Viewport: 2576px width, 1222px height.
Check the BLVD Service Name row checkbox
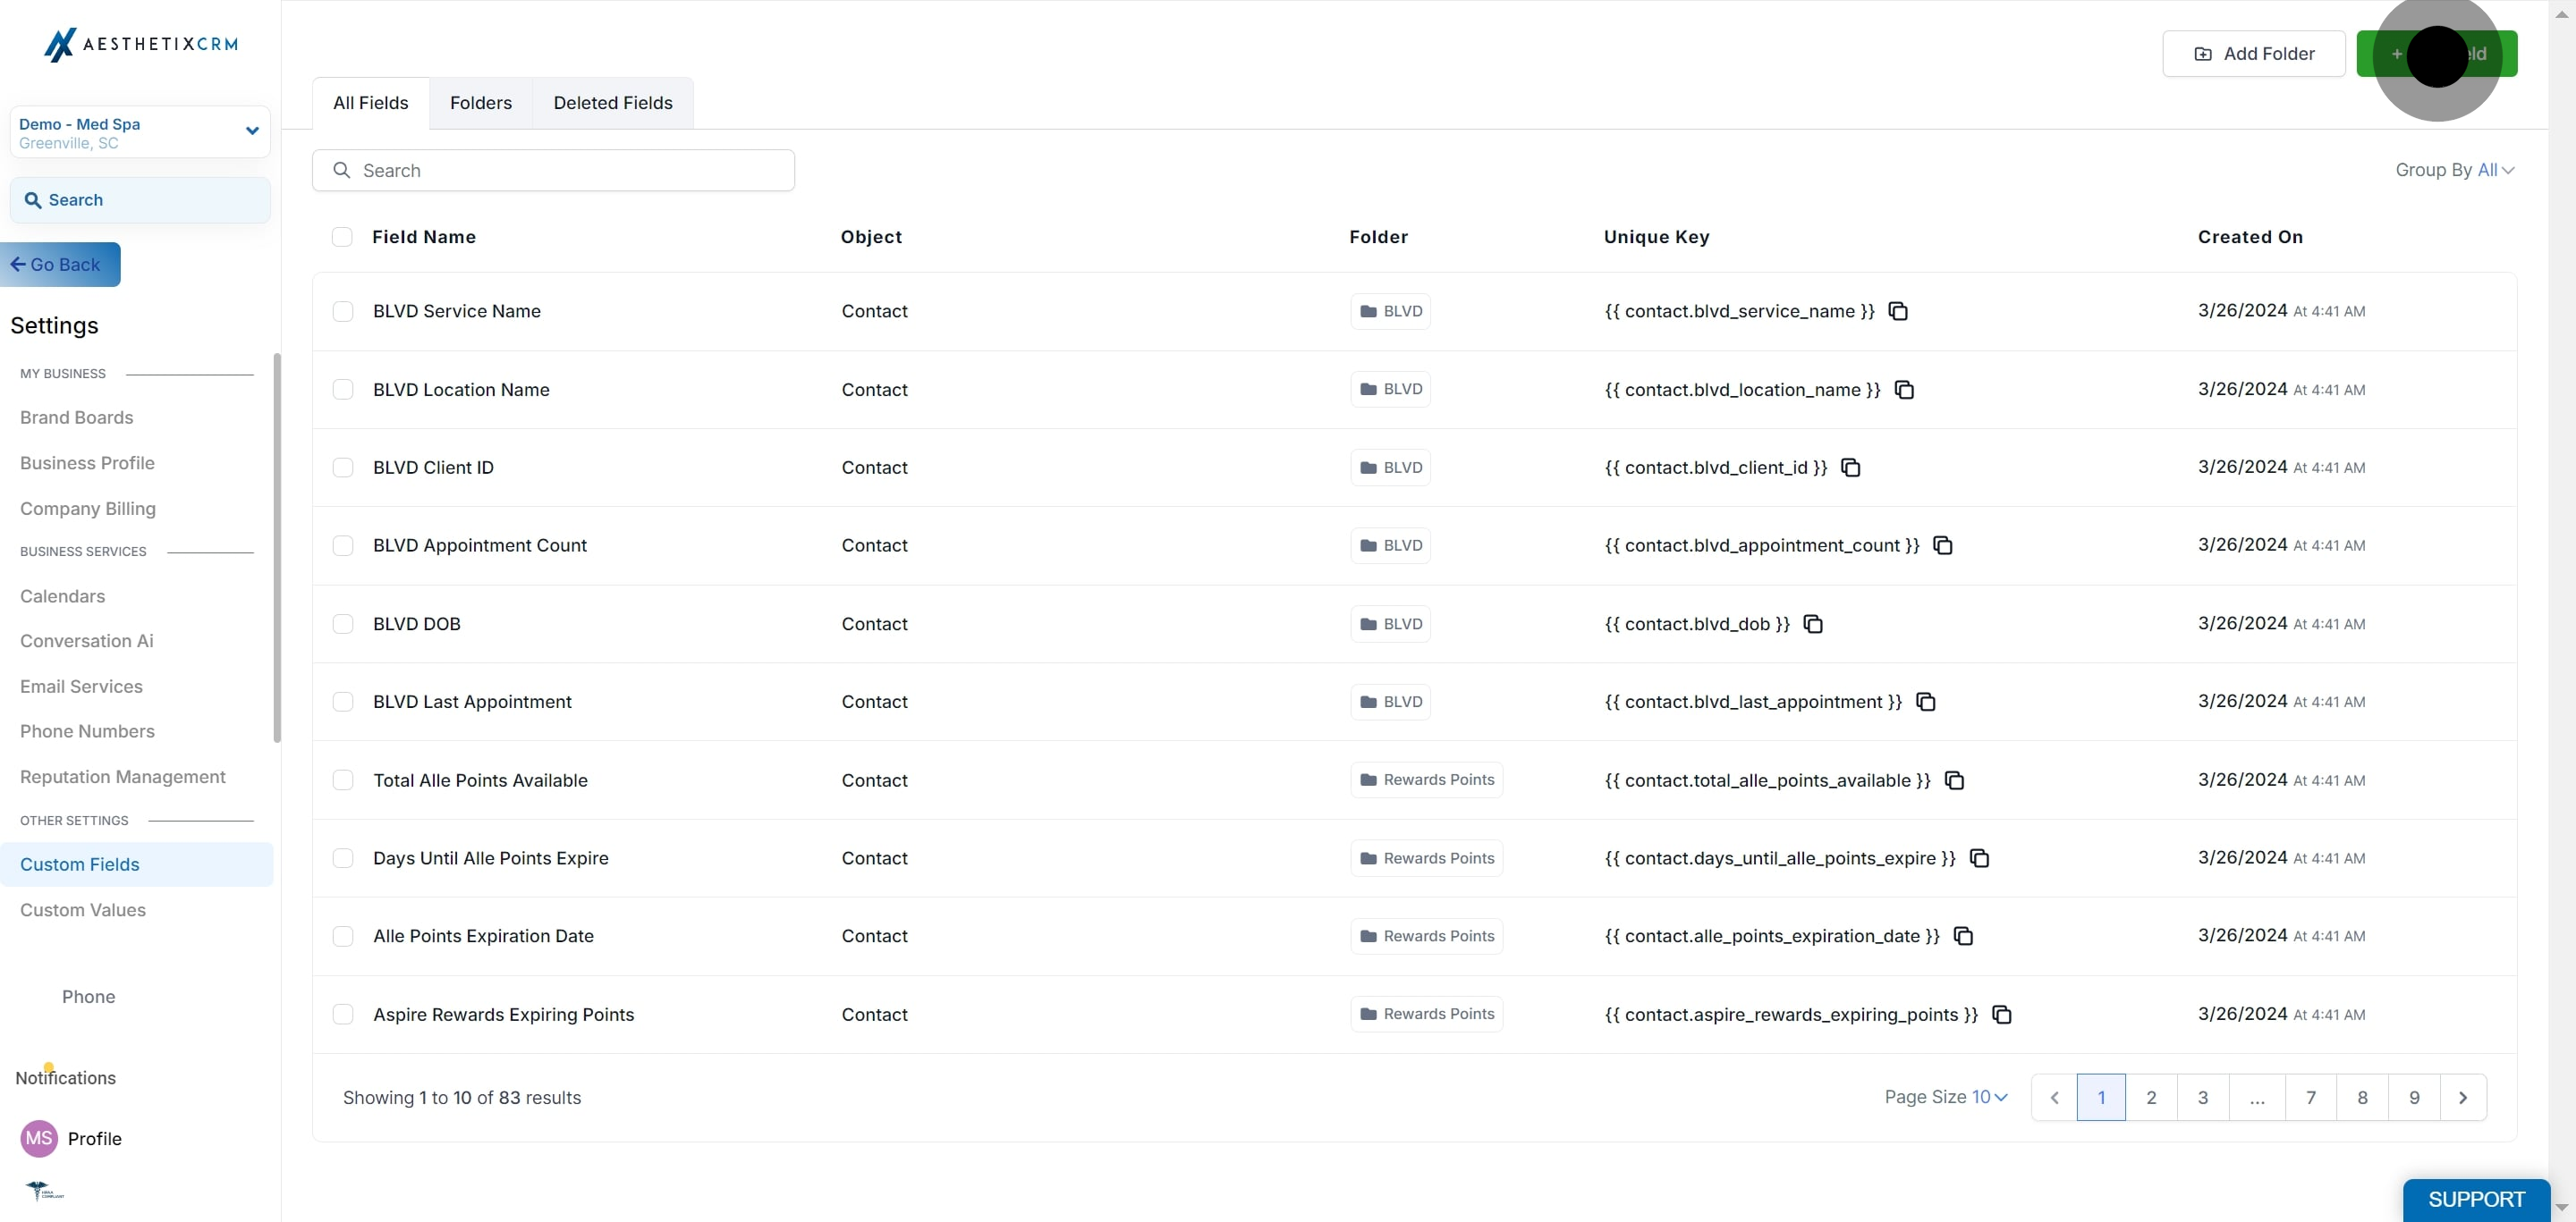coord(343,311)
